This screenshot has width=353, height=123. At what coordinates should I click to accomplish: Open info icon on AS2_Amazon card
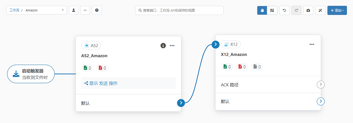[163, 46]
